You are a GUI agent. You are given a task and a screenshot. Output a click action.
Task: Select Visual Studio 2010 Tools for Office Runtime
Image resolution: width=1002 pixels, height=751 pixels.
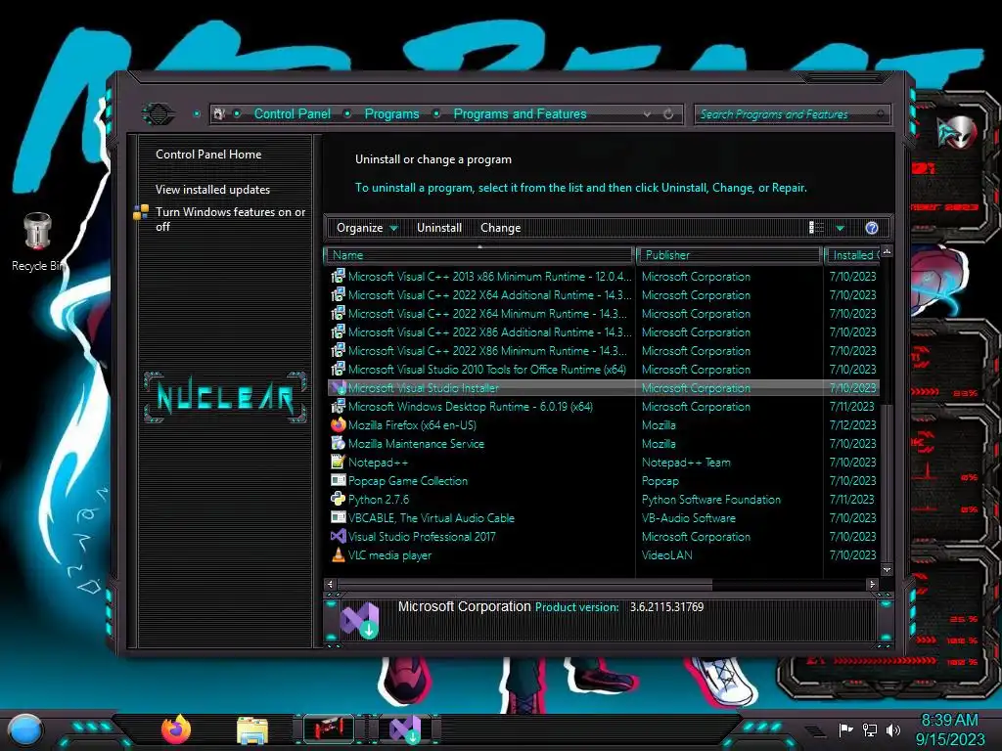tap(605, 369)
